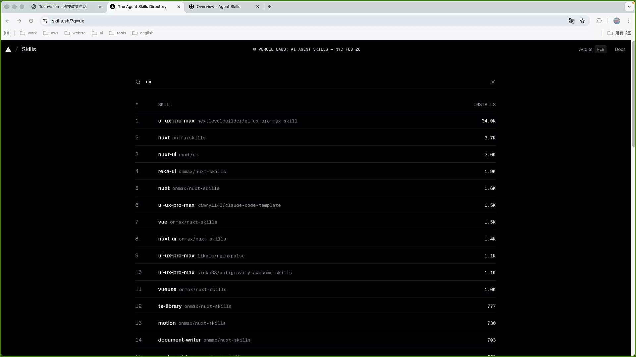Close the Overview - Agent Skills tab
Image resolution: width=636 pixels, height=357 pixels.
point(258,7)
